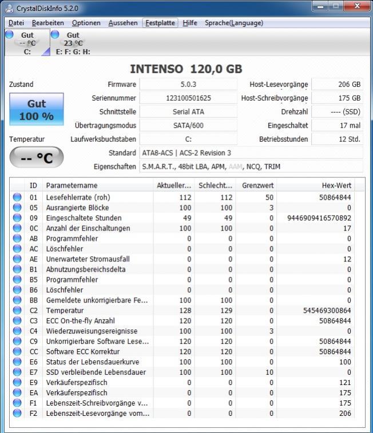Click the status orb of row C2 Temperatur
This screenshot has width=373, height=433.
17,310
